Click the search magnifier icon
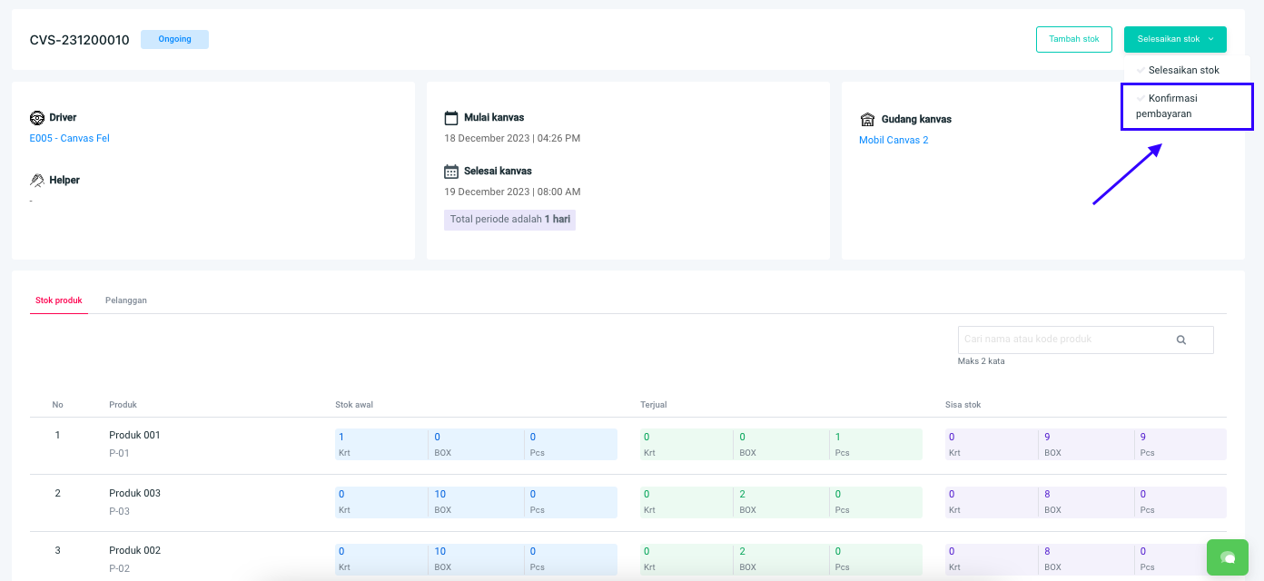This screenshot has width=1264, height=581. (1181, 340)
